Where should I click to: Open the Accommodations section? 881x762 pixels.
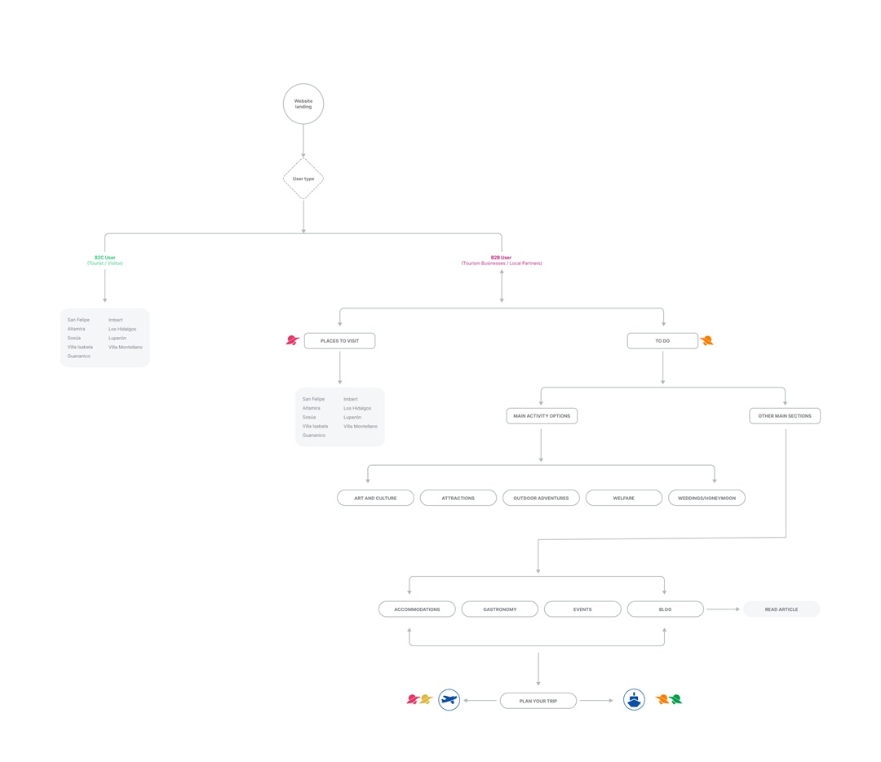click(417, 609)
